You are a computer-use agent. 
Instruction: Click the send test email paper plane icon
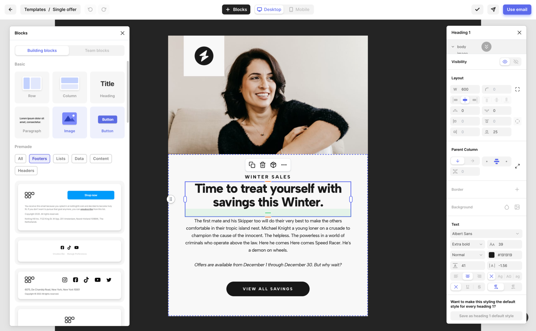[x=493, y=10]
